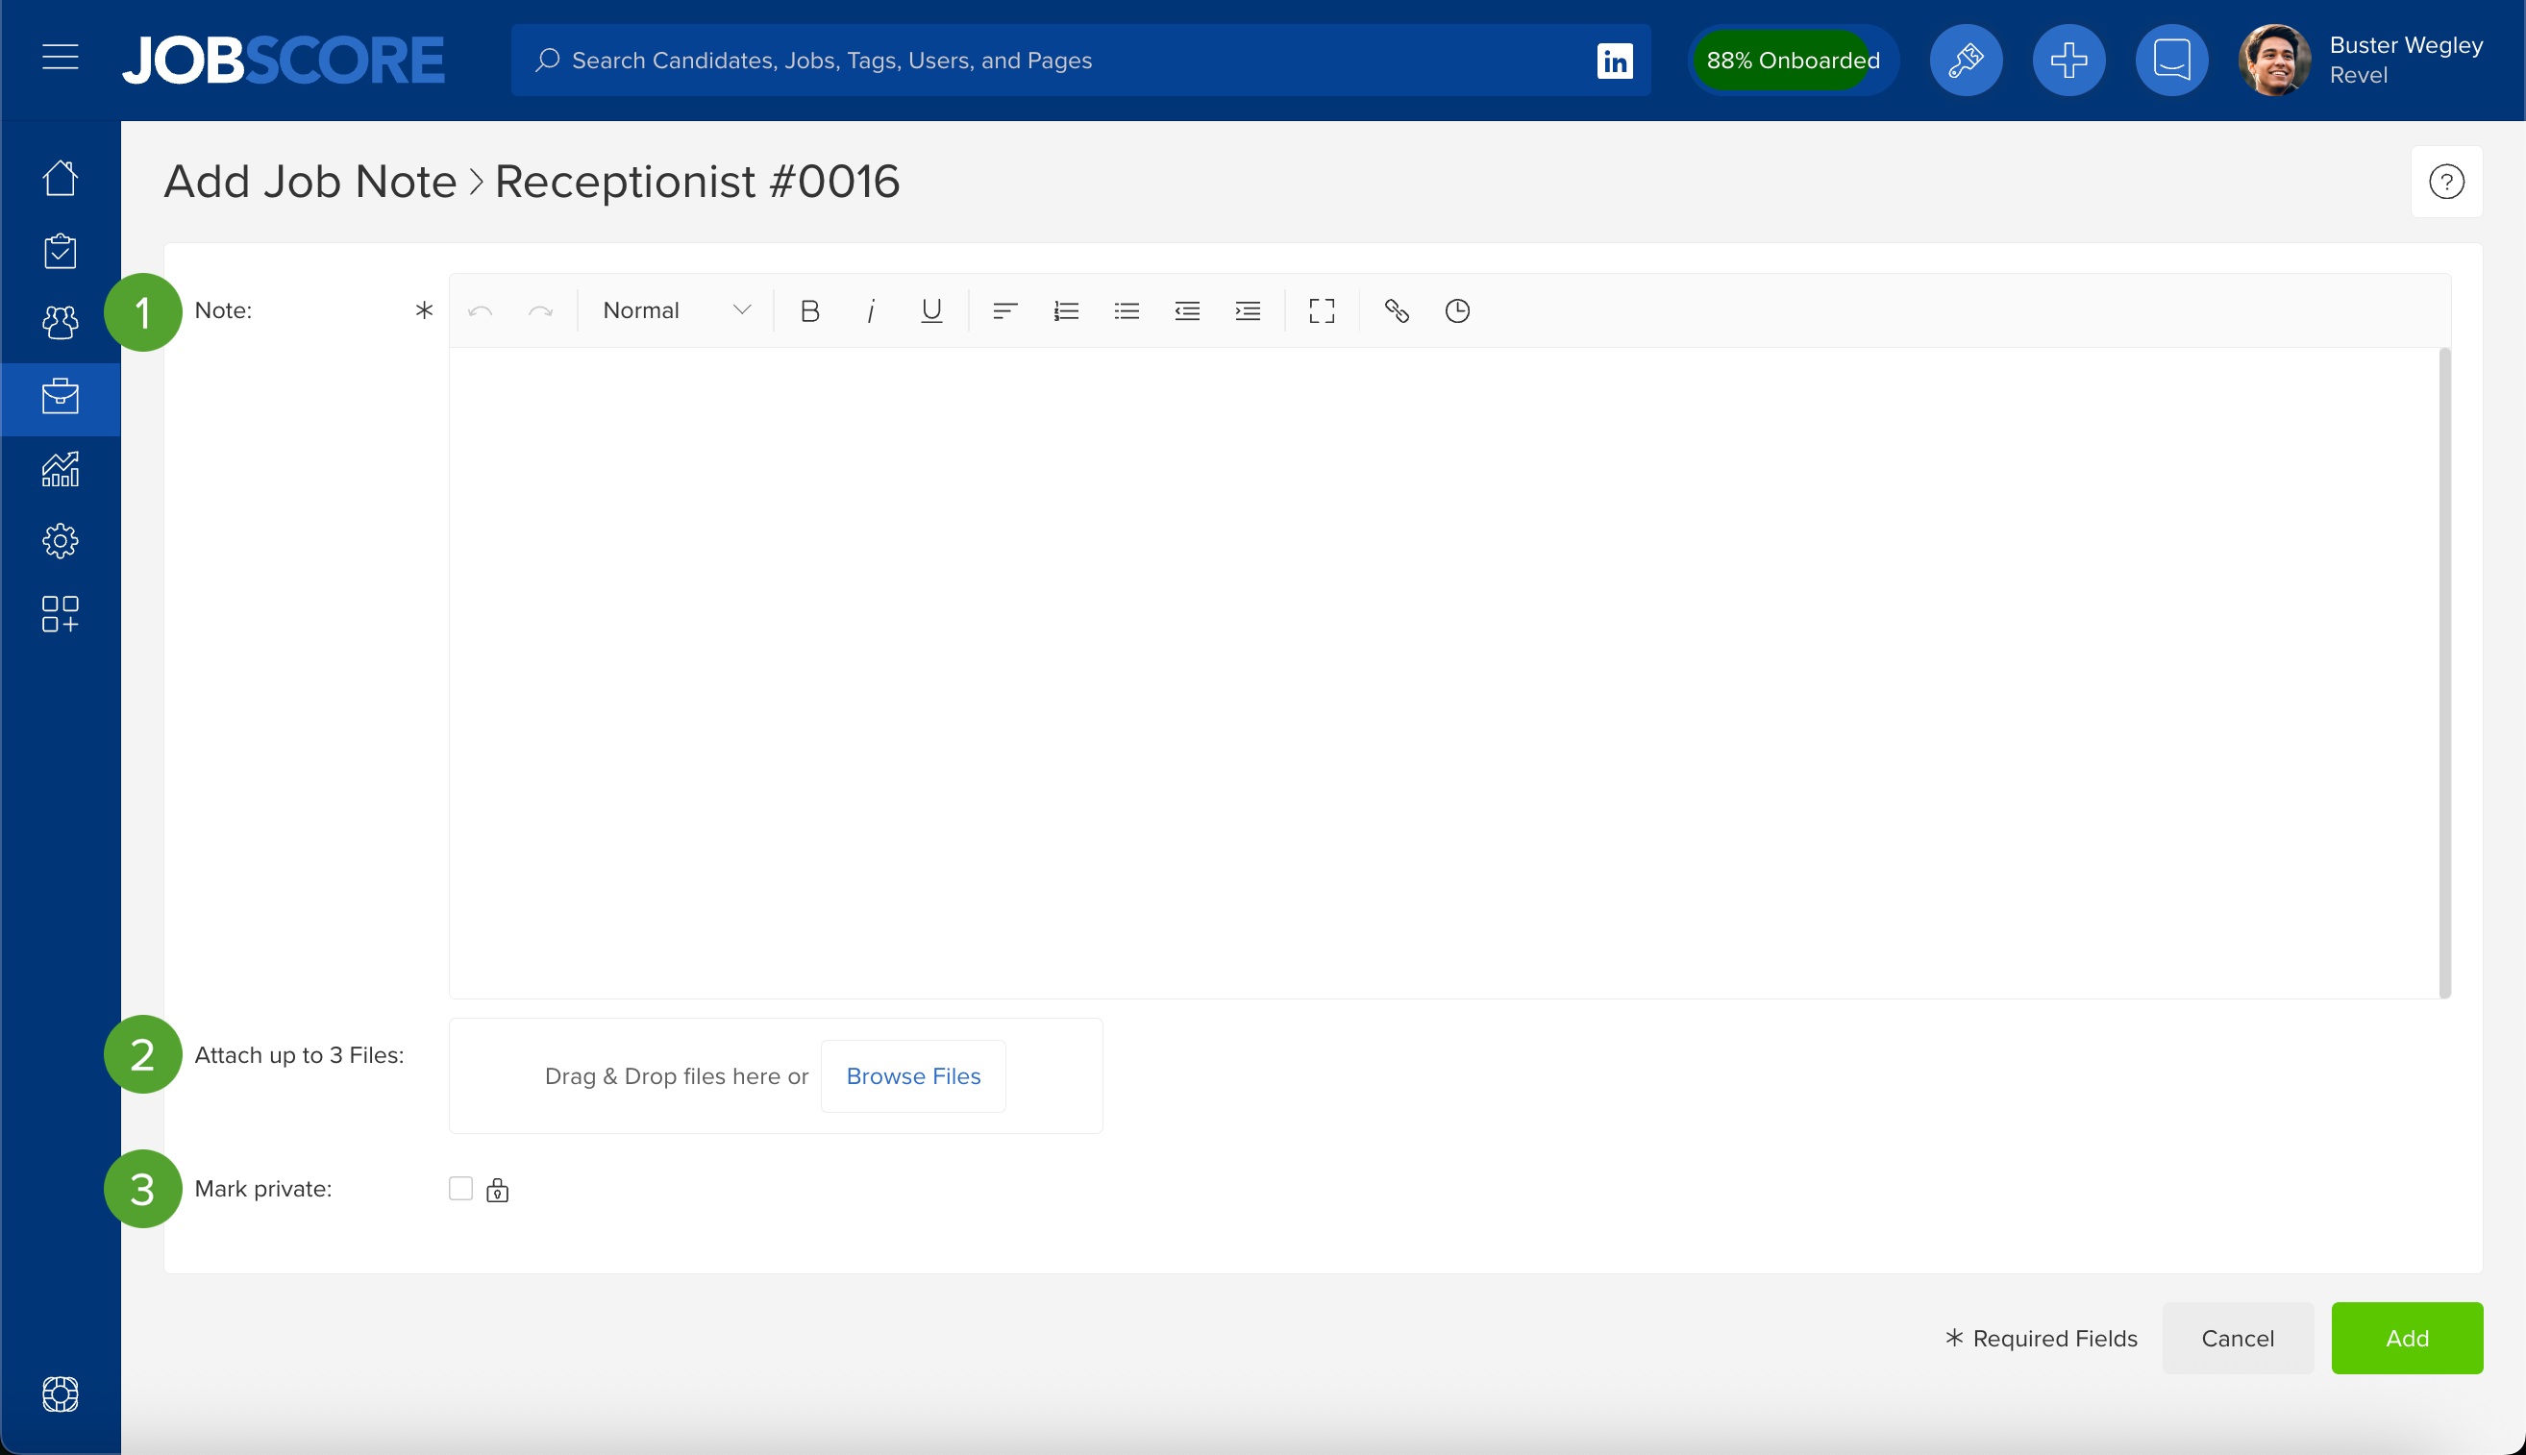
Task: Insert a bulleted list
Action: pyautogui.click(x=1127, y=310)
